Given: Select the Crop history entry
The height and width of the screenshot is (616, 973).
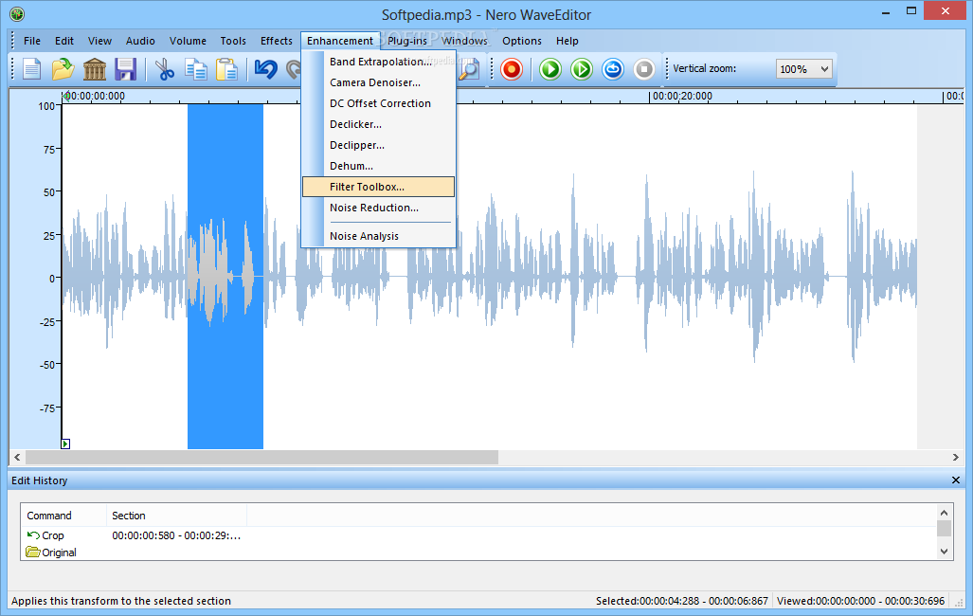Looking at the screenshot, I should (52, 535).
